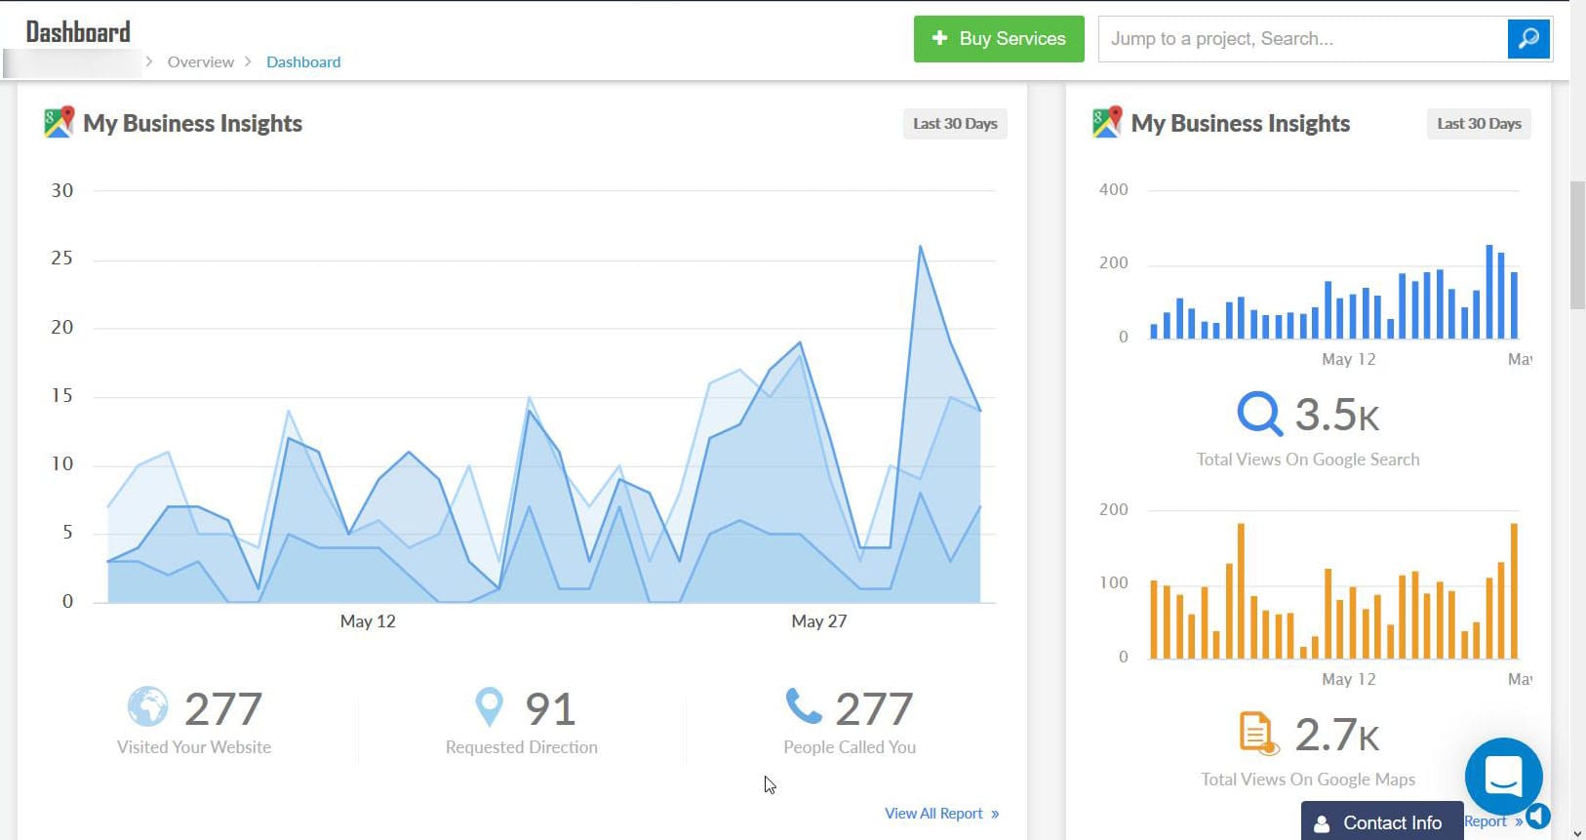Open the live chat bubble widget
This screenshot has height=840, width=1586.
click(1503, 777)
